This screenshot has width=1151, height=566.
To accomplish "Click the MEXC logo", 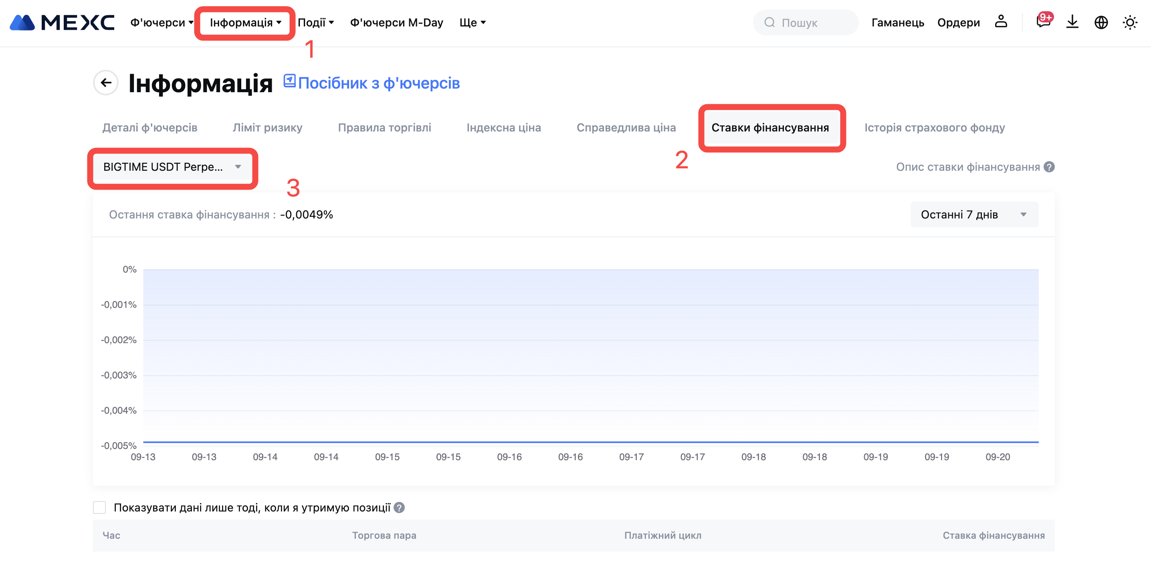I will (x=63, y=22).
